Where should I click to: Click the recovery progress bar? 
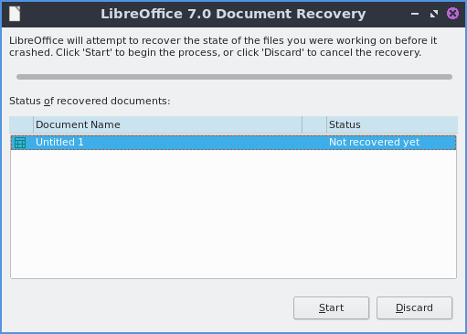pyautogui.click(x=234, y=77)
